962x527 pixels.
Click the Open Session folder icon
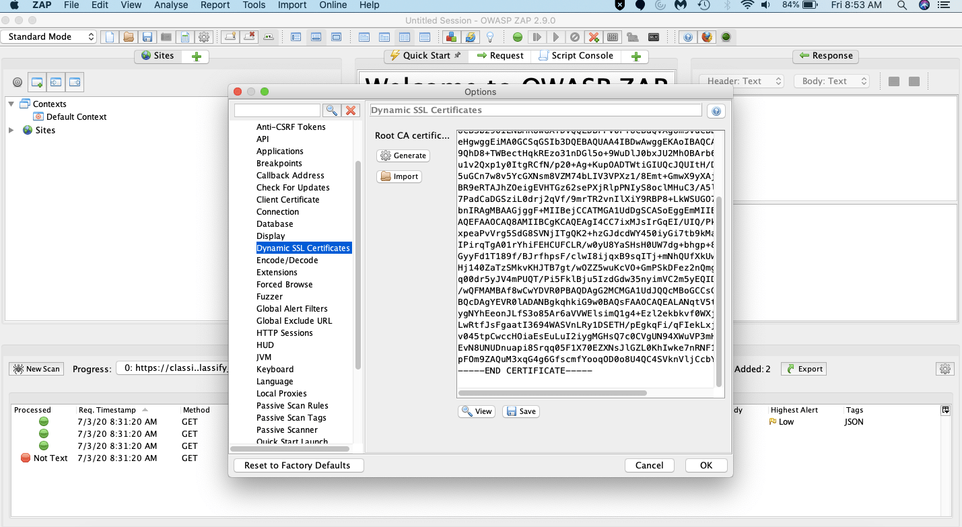pyautogui.click(x=128, y=37)
